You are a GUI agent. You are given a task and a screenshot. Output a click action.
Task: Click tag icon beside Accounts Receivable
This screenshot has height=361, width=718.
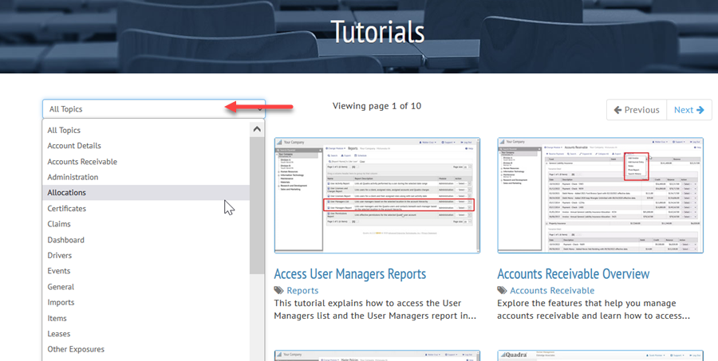(502, 291)
